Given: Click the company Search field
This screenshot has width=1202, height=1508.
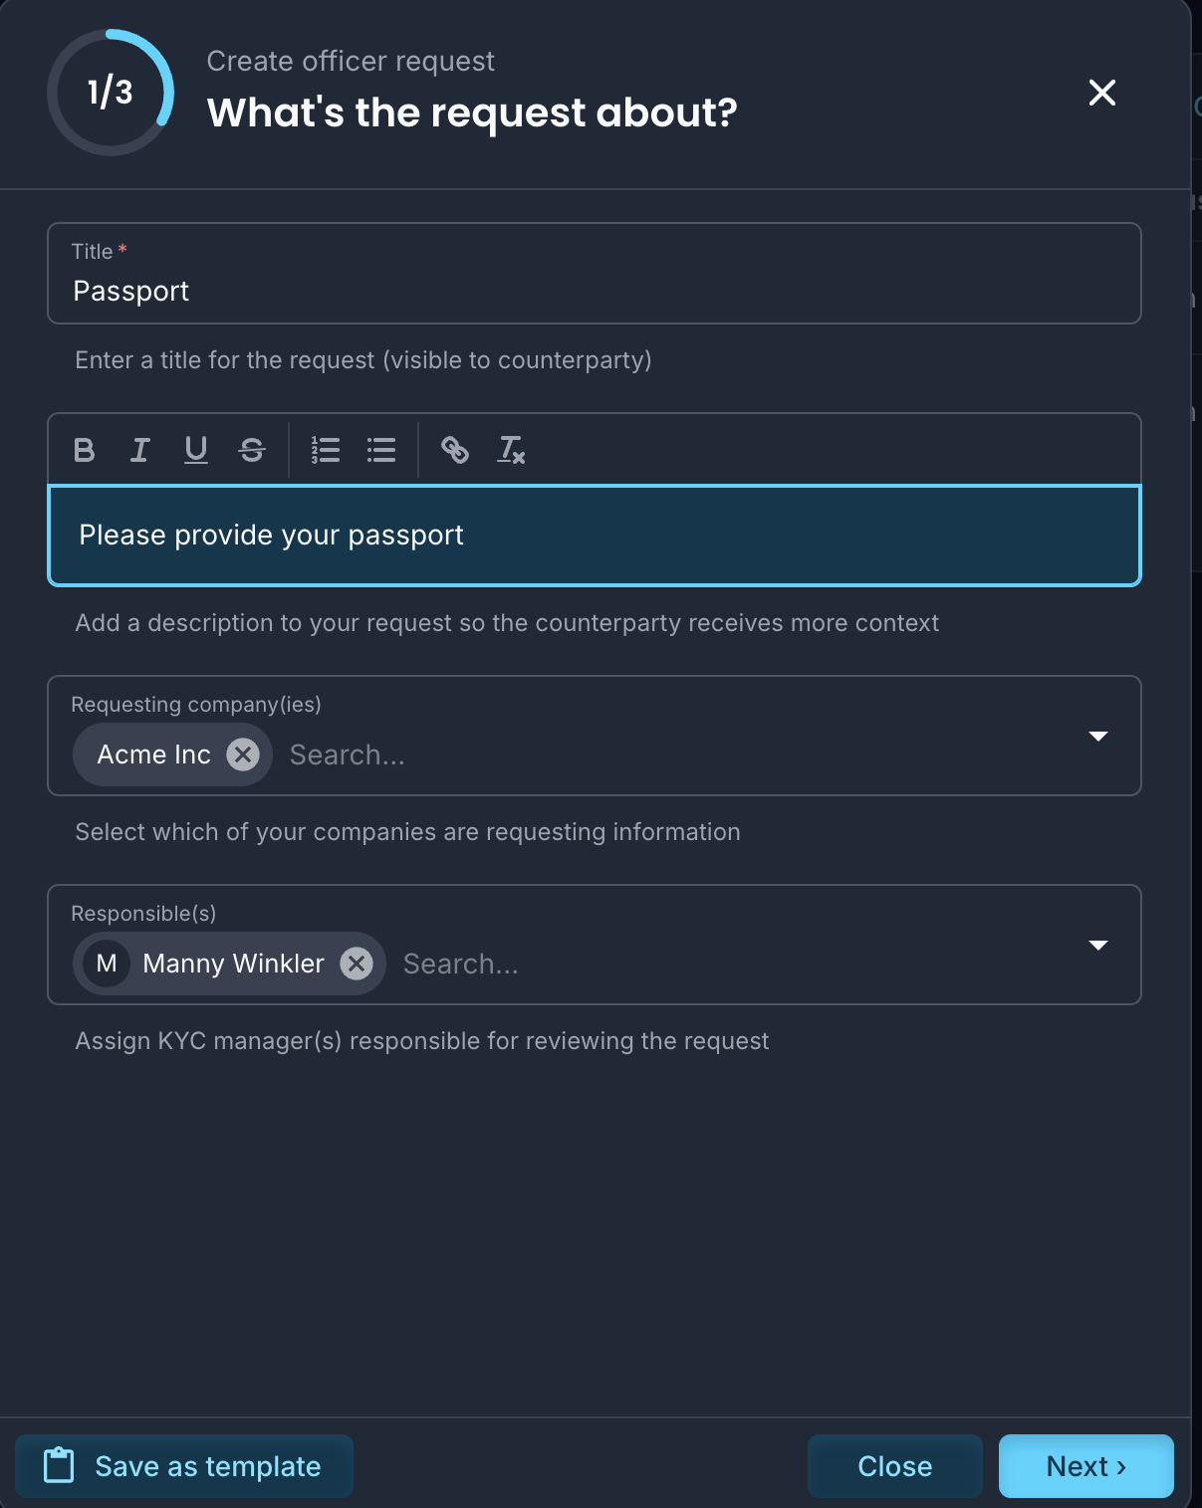Looking at the screenshot, I should 679,754.
